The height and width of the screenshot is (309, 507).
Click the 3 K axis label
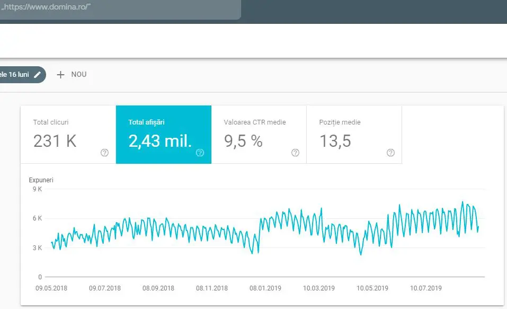[37, 248]
